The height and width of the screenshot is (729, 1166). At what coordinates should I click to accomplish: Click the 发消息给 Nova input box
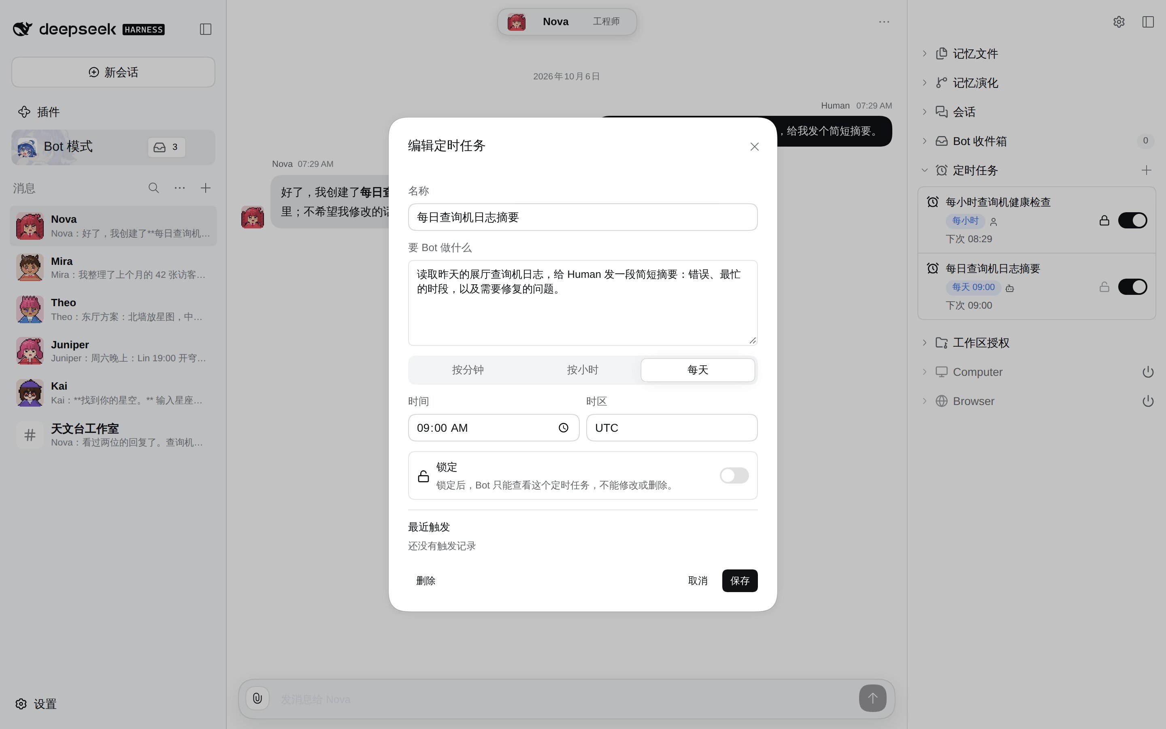[564, 699]
